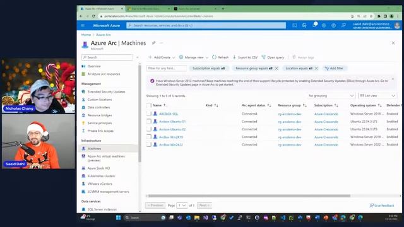The height and width of the screenshot is (227, 404).
Task: Open Cloud Shell from the Azure header
Action: click(x=295, y=25)
